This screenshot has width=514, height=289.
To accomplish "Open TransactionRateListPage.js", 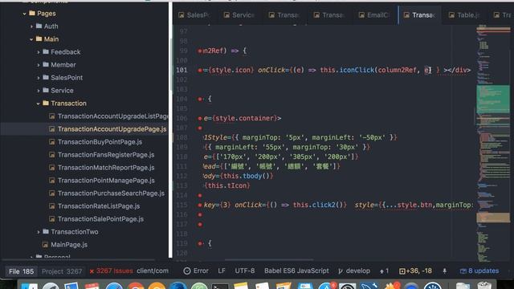I will (x=99, y=206).
